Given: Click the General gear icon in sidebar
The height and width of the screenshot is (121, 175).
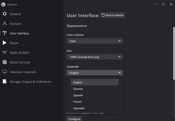Looking at the screenshot, I should coord(5,14).
